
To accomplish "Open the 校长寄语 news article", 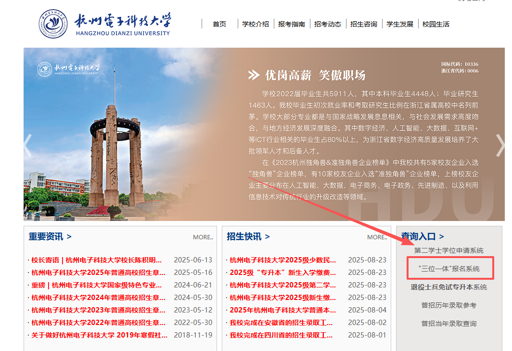I will pos(96,260).
